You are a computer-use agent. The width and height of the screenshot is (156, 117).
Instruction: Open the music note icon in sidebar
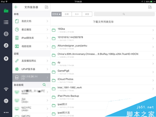(6, 45)
